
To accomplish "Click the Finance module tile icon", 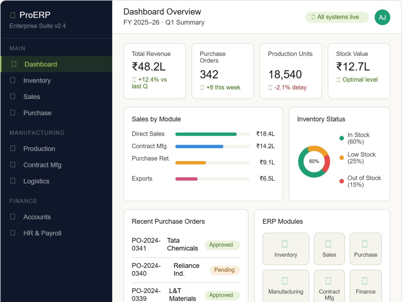I will (364, 281).
